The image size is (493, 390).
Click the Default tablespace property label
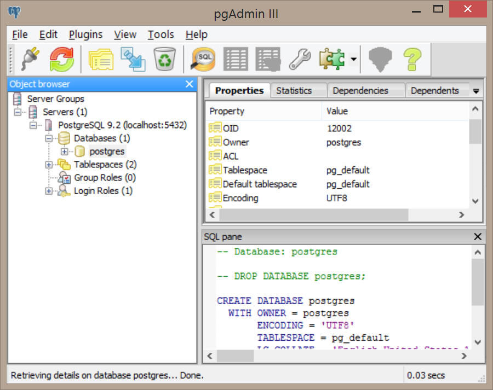coord(260,184)
